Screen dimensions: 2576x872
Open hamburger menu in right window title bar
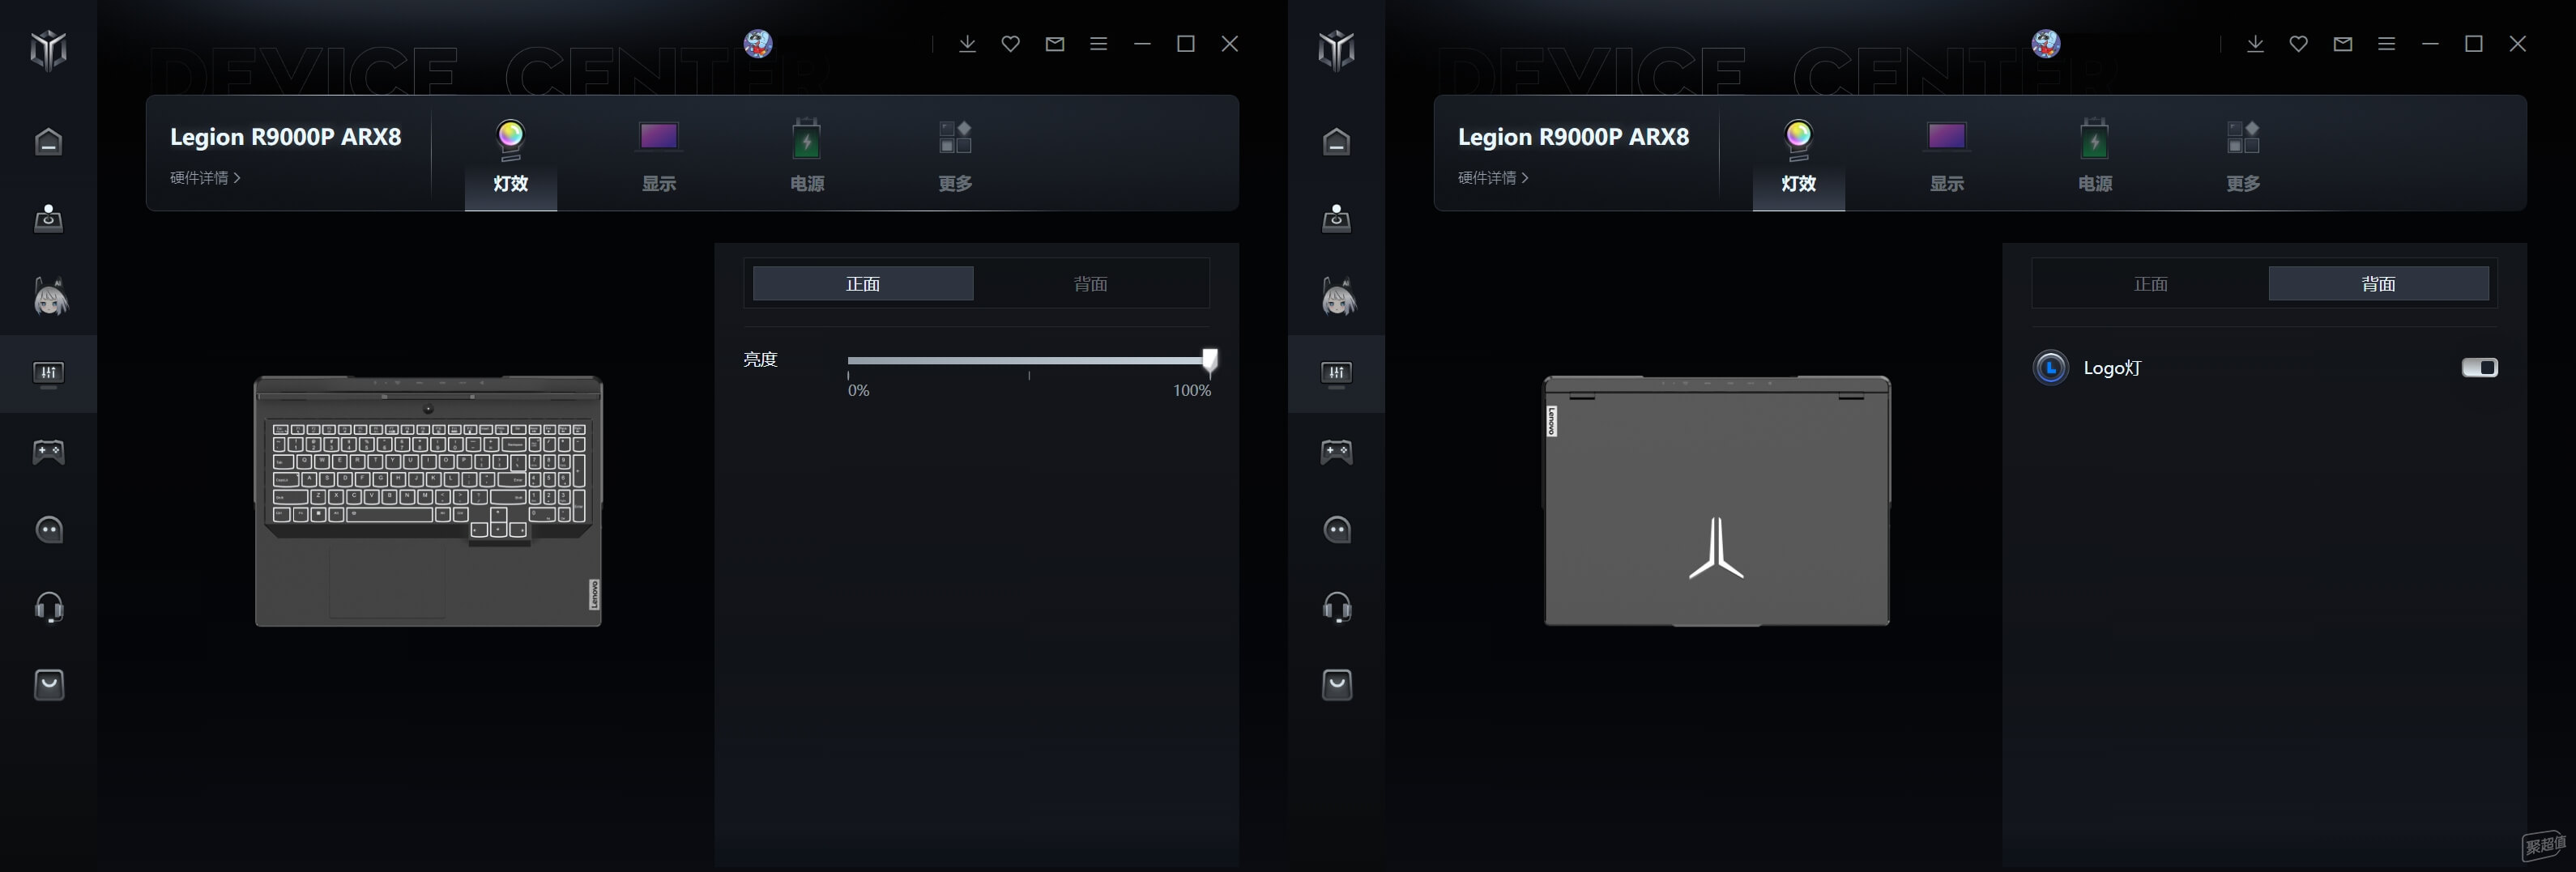pos(2387,44)
